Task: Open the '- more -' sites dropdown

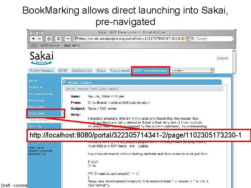Action: point(192,70)
